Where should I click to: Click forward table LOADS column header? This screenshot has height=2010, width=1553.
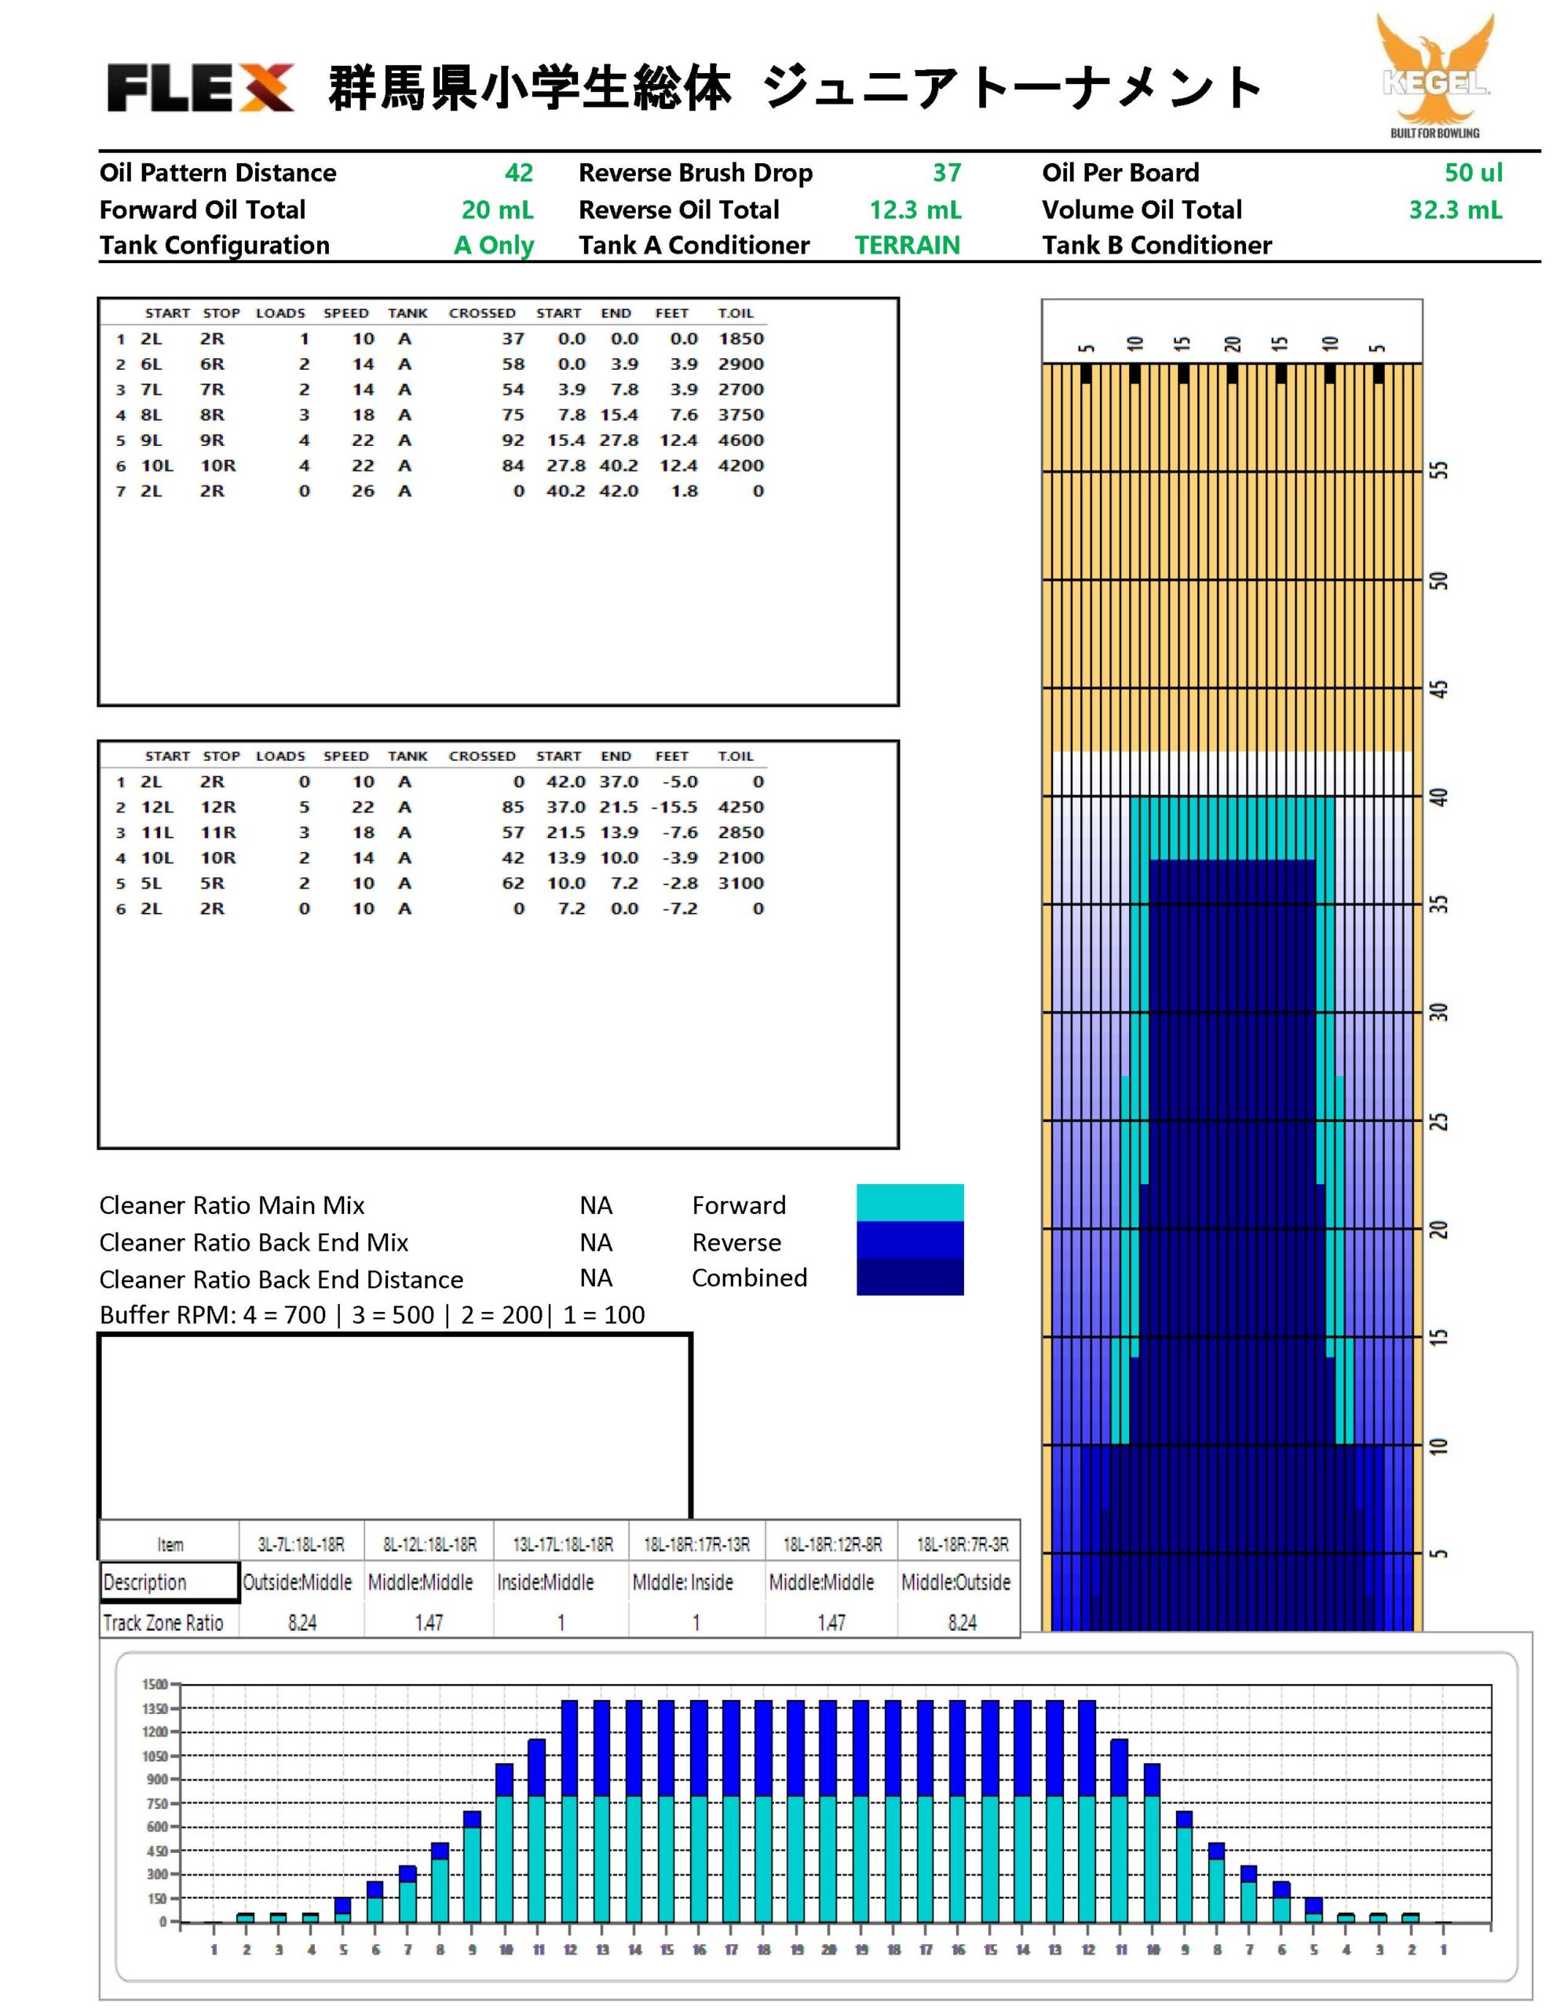pyautogui.click(x=281, y=313)
